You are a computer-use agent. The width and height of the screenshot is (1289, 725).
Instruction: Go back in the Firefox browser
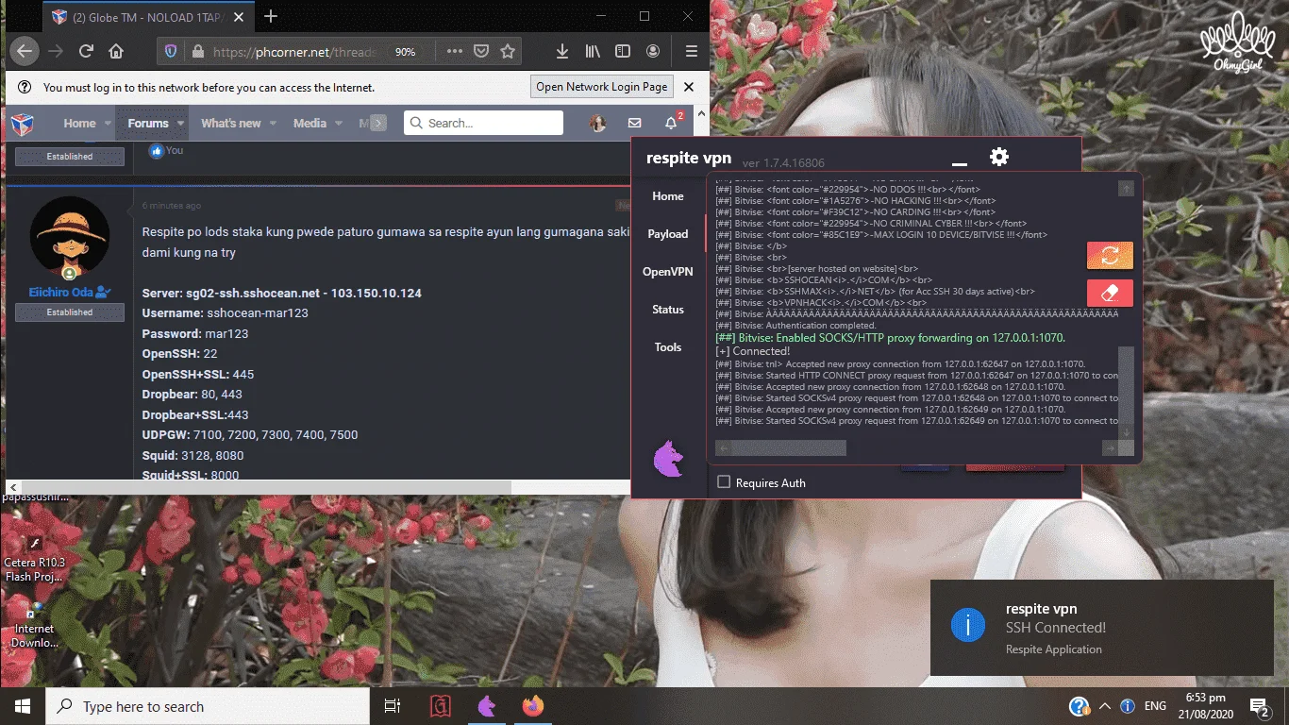(25, 51)
